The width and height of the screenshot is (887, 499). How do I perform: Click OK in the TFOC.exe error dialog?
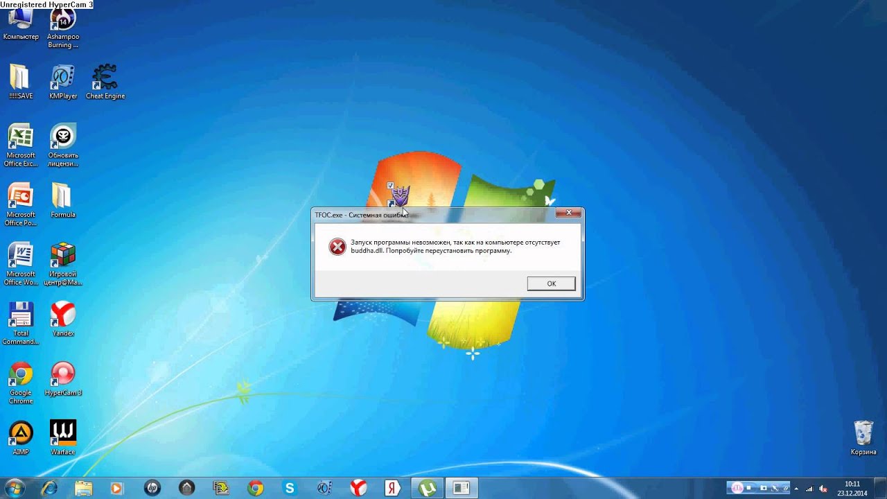(x=551, y=283)
